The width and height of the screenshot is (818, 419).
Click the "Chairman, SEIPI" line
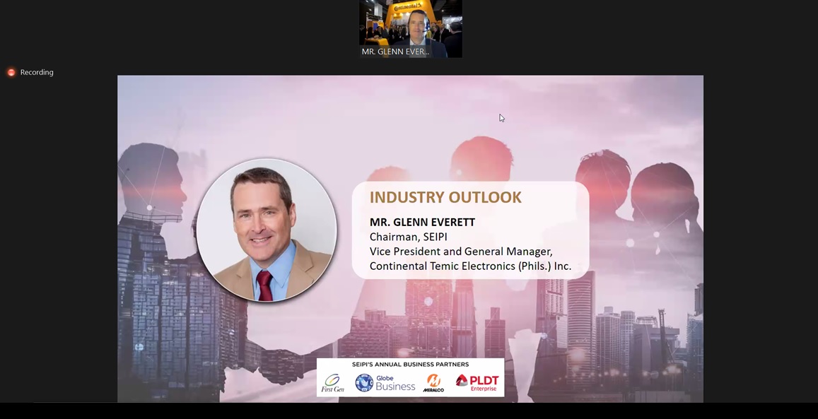(x=408, y=237)
